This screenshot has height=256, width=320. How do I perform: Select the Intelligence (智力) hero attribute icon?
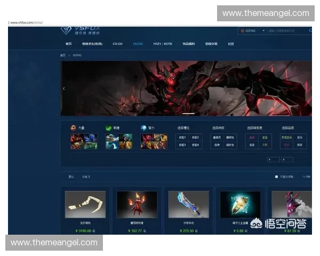[x=143, y=128]
